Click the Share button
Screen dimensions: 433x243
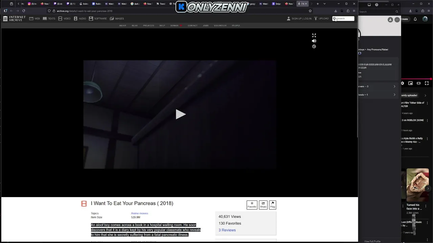263,205
